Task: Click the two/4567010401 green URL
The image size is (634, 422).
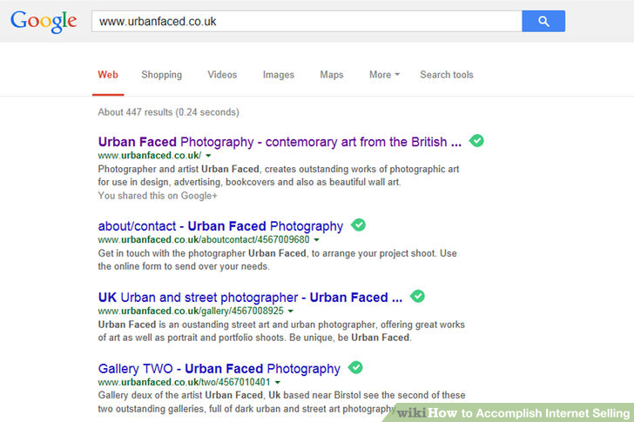Action: 184,382
